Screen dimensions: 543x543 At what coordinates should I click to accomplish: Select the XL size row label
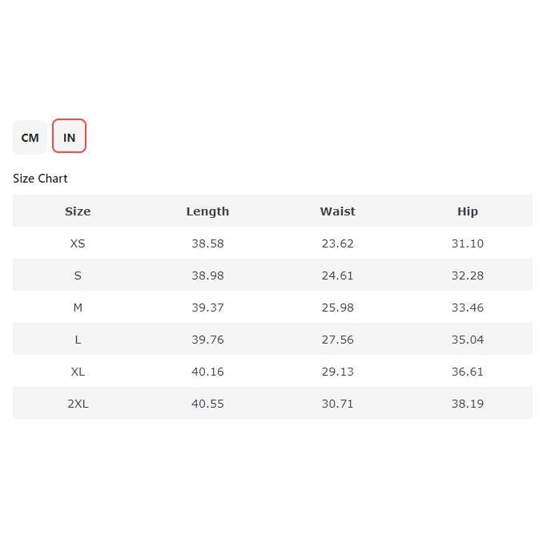(78, 372)
